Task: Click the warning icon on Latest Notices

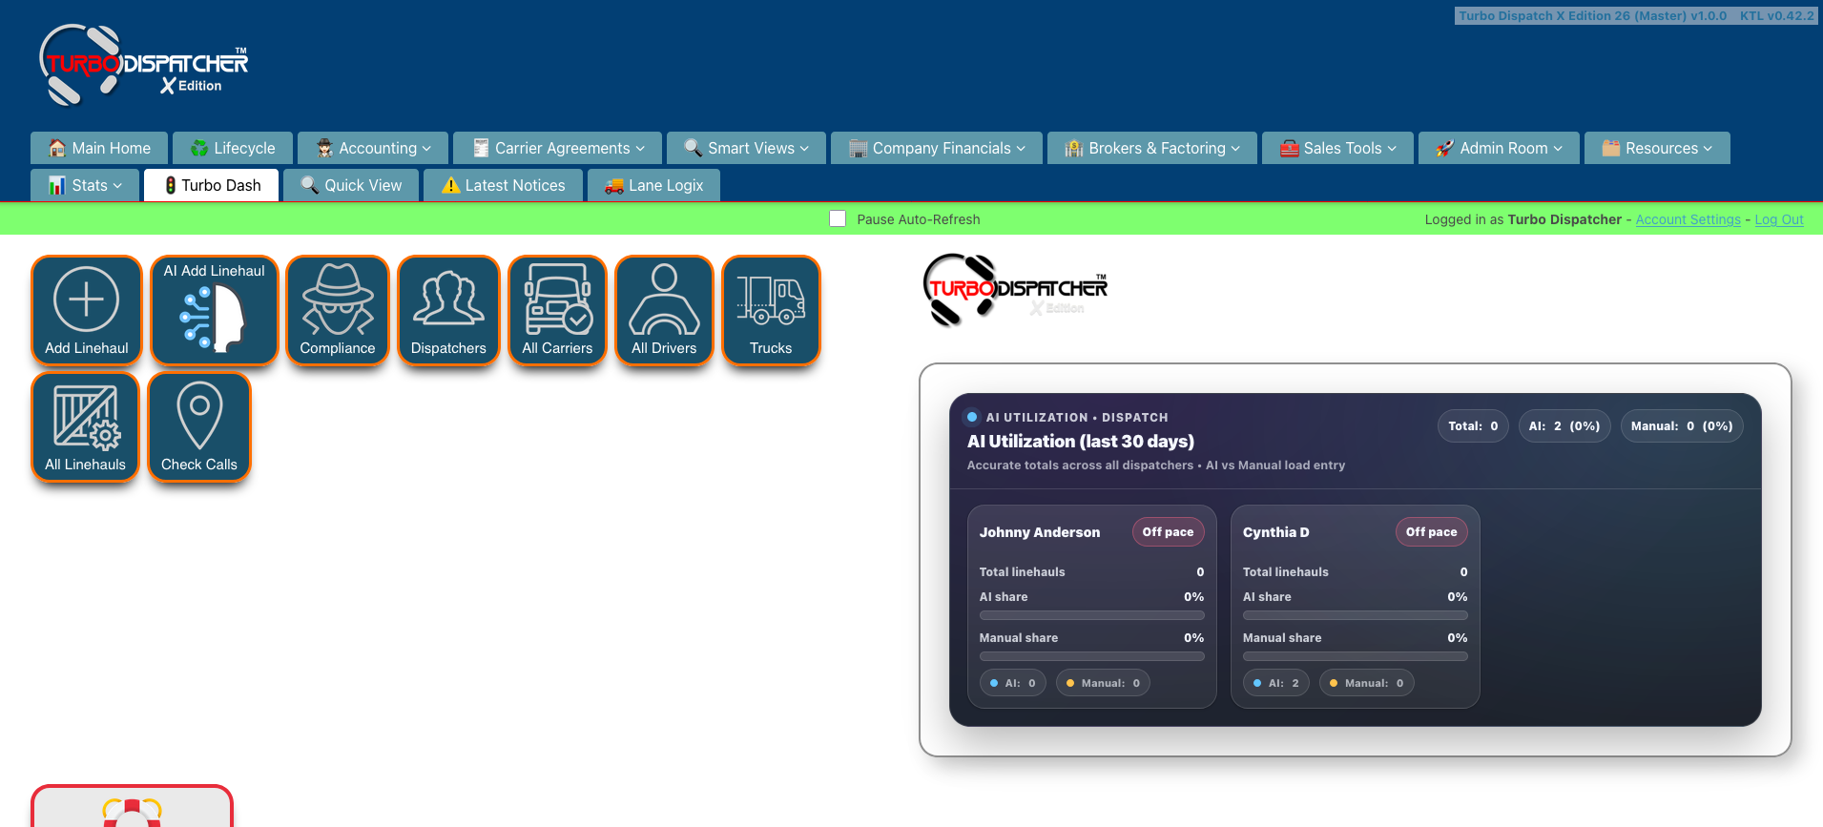Action: coord(451,185)
